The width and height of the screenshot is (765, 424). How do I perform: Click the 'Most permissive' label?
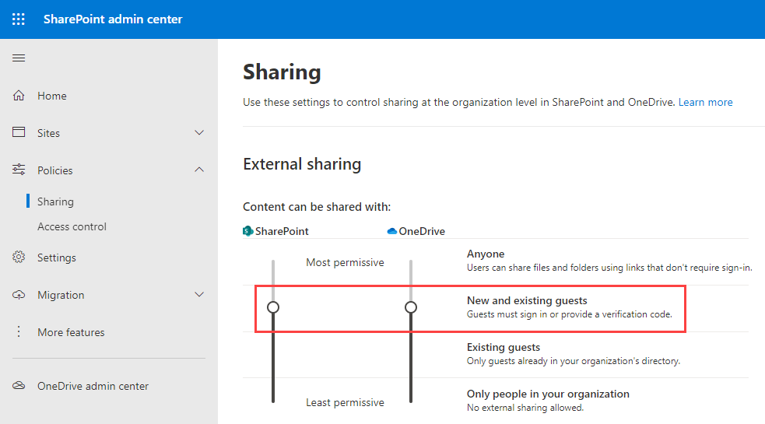[345, 262]
